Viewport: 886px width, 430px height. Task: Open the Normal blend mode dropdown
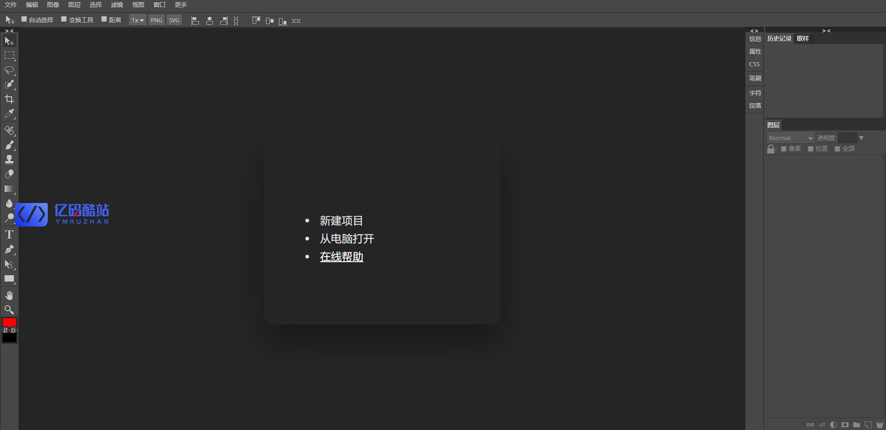(x=791, y=138)
